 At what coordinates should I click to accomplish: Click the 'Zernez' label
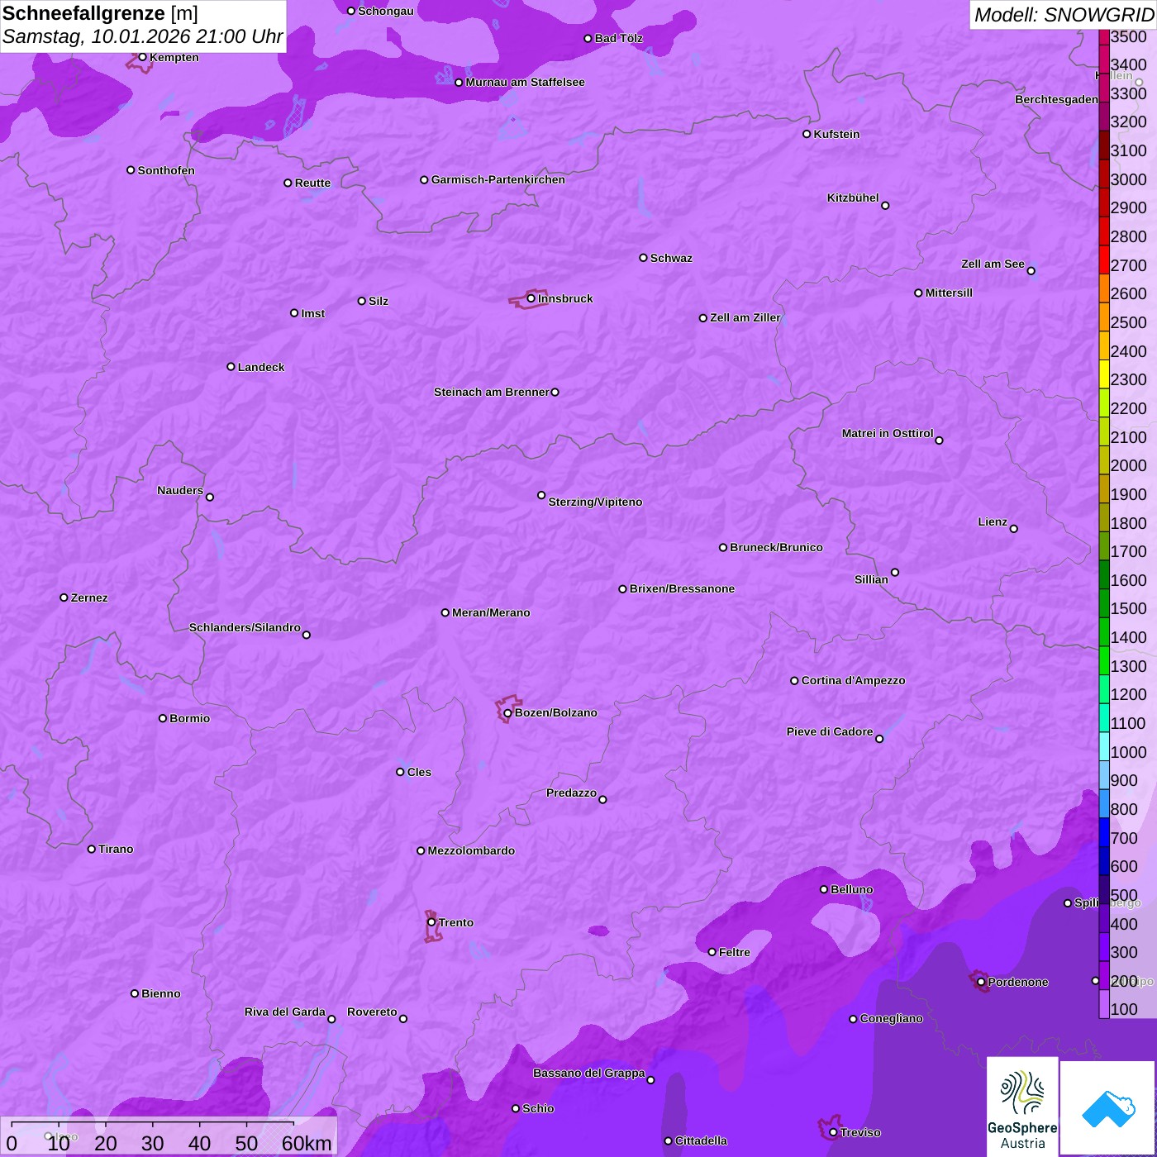tap(89, 598)
